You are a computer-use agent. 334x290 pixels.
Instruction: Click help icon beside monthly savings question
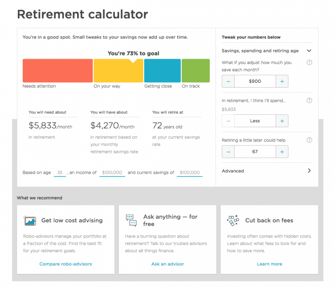(x=310, y=63)
